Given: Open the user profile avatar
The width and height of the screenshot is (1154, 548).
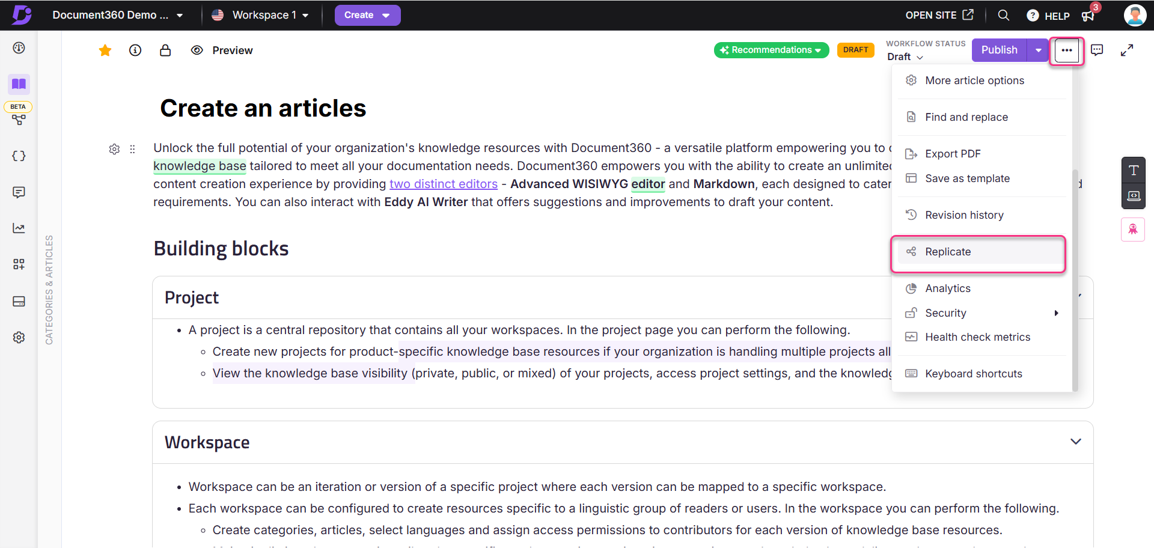Looking at the screenshot, I should click(1135, 15).
